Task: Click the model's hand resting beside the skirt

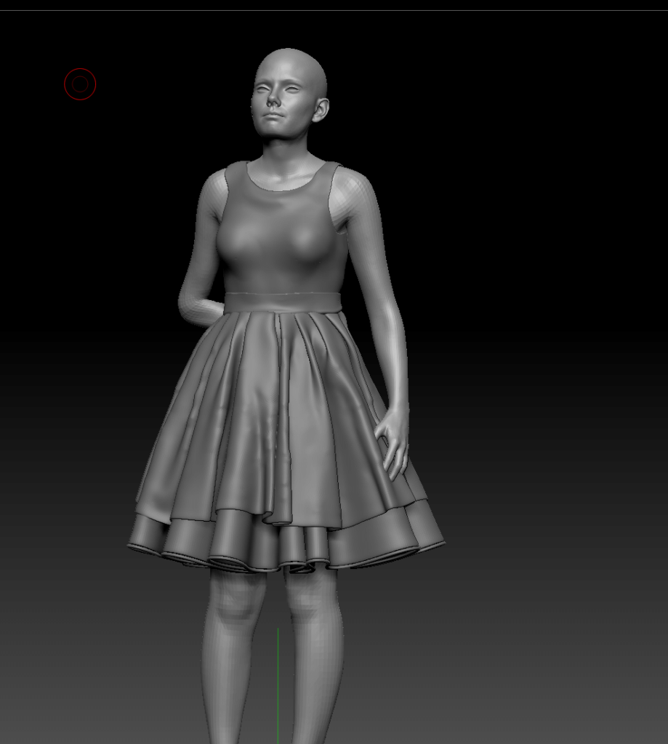Action: (393, 445)
